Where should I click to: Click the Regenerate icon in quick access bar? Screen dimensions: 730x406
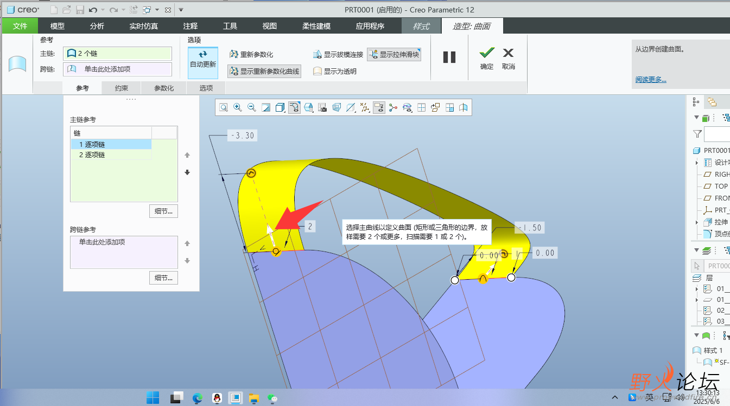(134, 10)
